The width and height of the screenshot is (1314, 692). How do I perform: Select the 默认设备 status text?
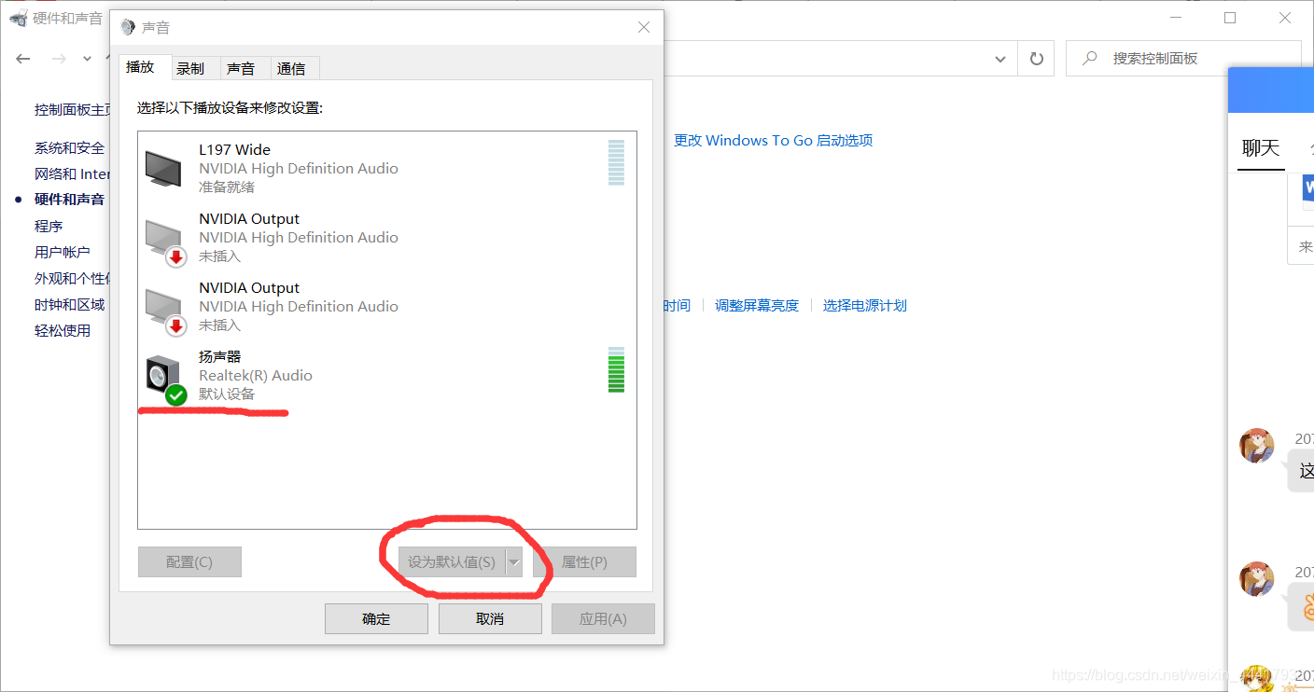pos(227,394)
